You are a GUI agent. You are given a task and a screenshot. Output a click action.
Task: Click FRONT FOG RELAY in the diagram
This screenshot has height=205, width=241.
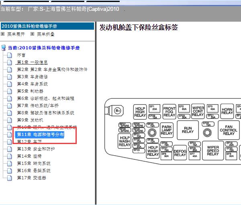pyautogui.click(x=169, y=112)
